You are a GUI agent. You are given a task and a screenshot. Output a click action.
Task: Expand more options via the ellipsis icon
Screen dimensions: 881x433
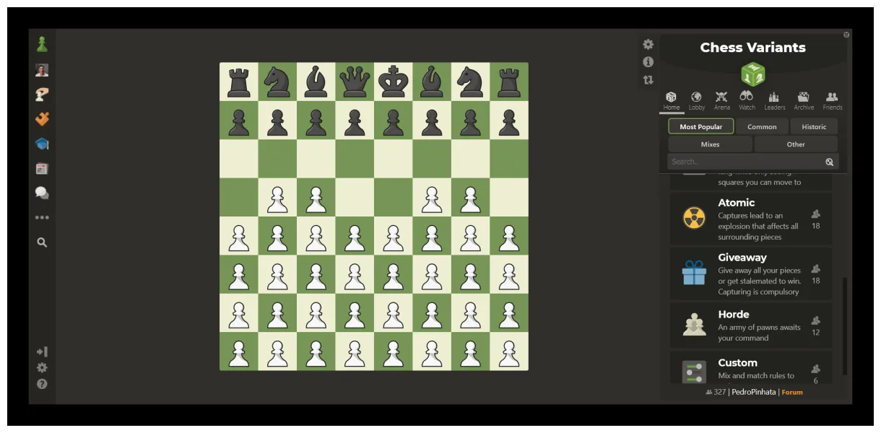point(42,217)
